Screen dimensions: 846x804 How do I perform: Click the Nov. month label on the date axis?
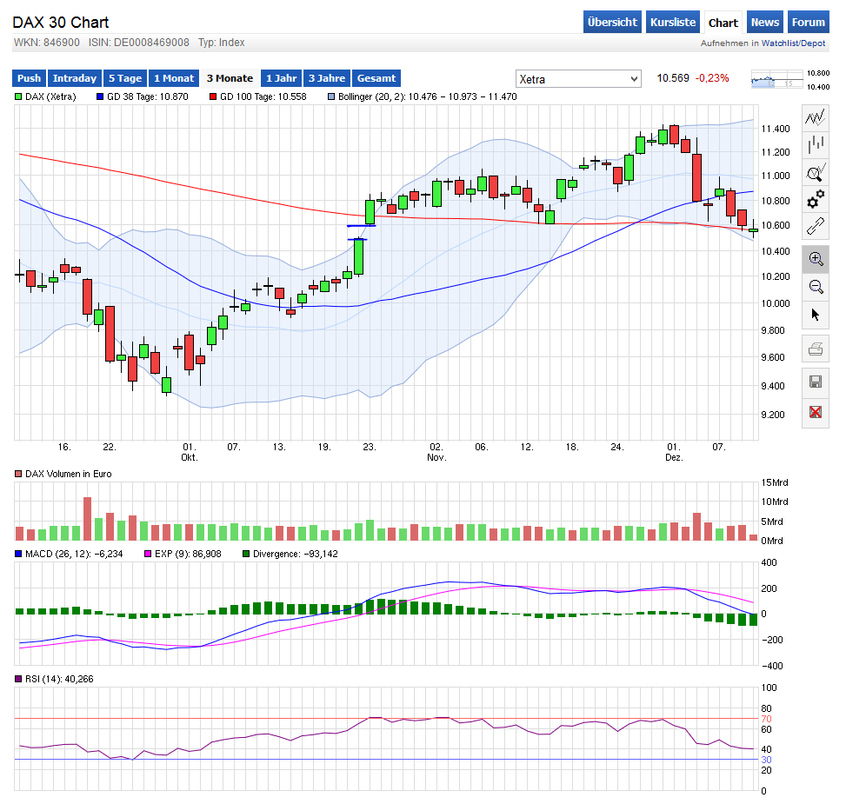(x=436, y=457)
